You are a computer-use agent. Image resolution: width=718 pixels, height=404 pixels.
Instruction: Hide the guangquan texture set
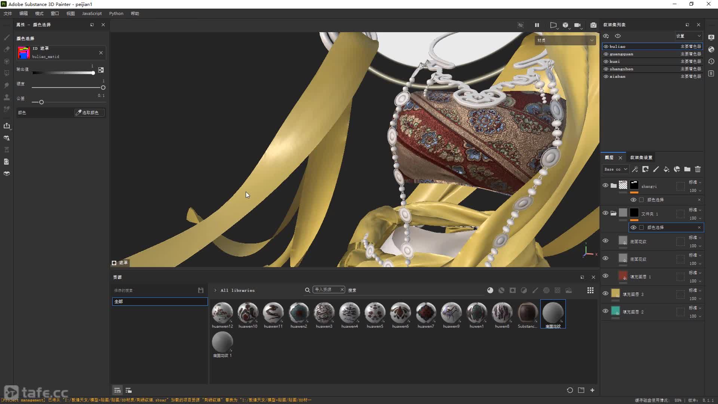coord(606,54)
